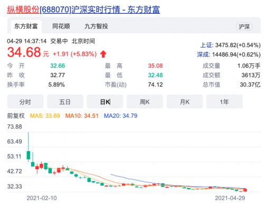Screen dimensions: 264x203
Task: Click the change value +1.91 (+5.83%)
Action: (x=75, y=54)
